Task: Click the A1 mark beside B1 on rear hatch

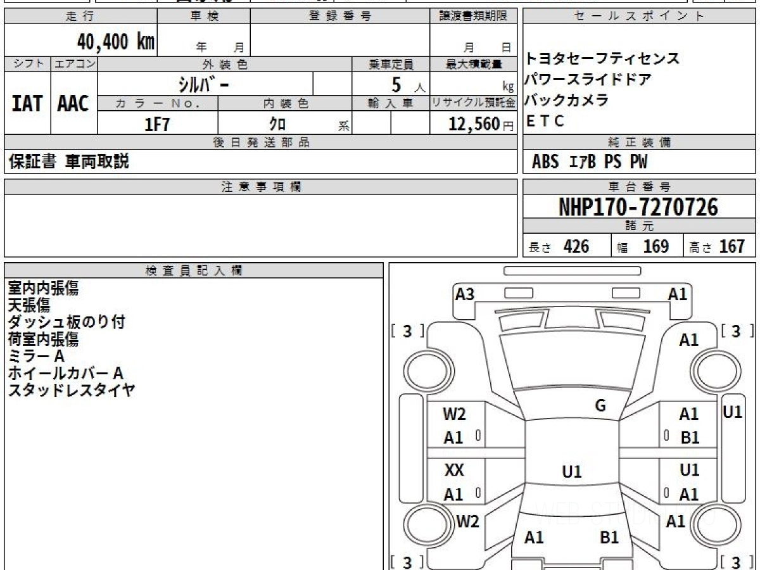Action: click(535, 538)
